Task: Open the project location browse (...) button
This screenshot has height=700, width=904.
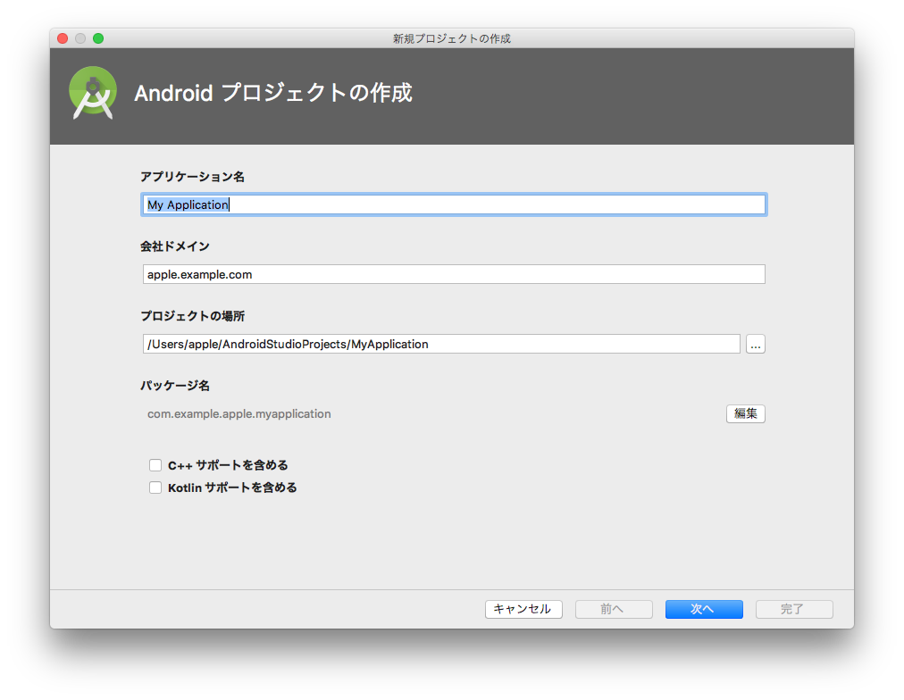Action: (x=755, y=345)
